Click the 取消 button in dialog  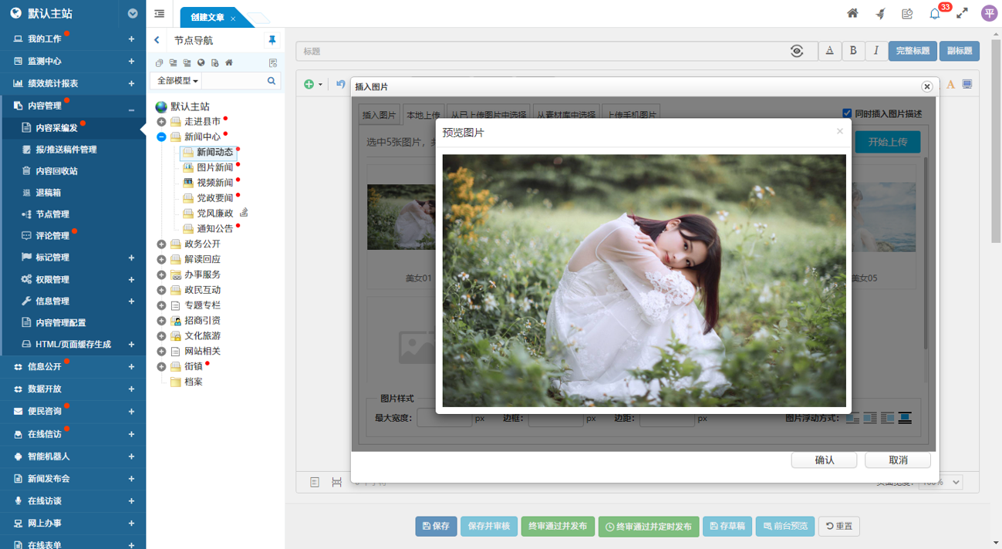tap(897, 460)
